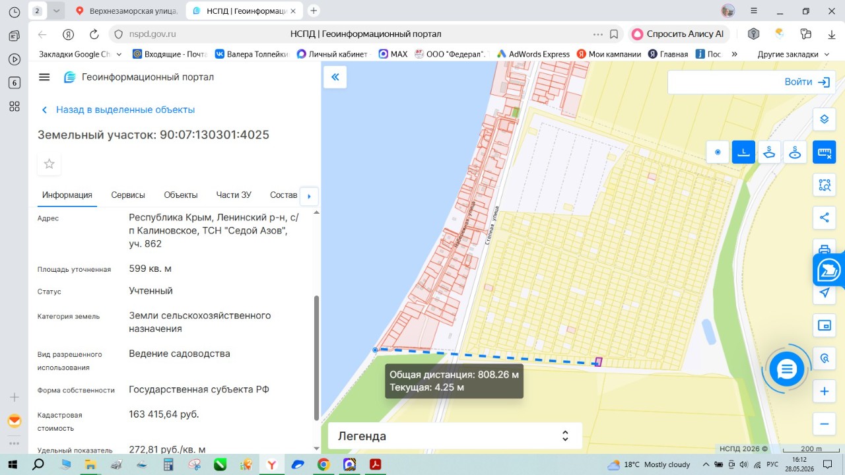Activate my location arrow icon
This screenshot has width=845, height=475.
pyautogui.click(x=824, y=292)
